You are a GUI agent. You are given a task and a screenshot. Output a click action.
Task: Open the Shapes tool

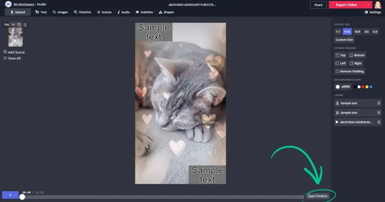point(166,12)
